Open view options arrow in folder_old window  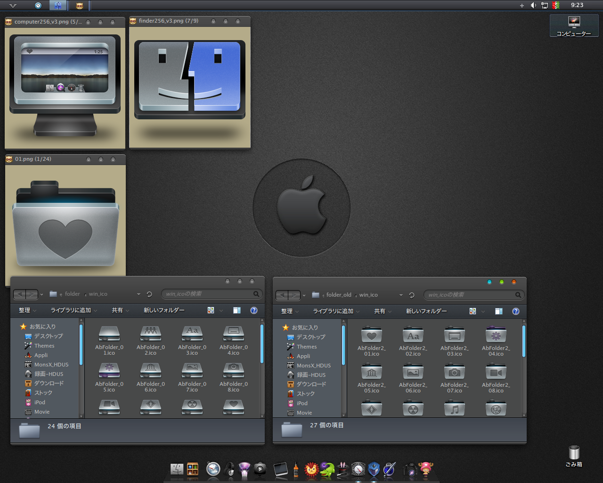(x=483, y=311)
